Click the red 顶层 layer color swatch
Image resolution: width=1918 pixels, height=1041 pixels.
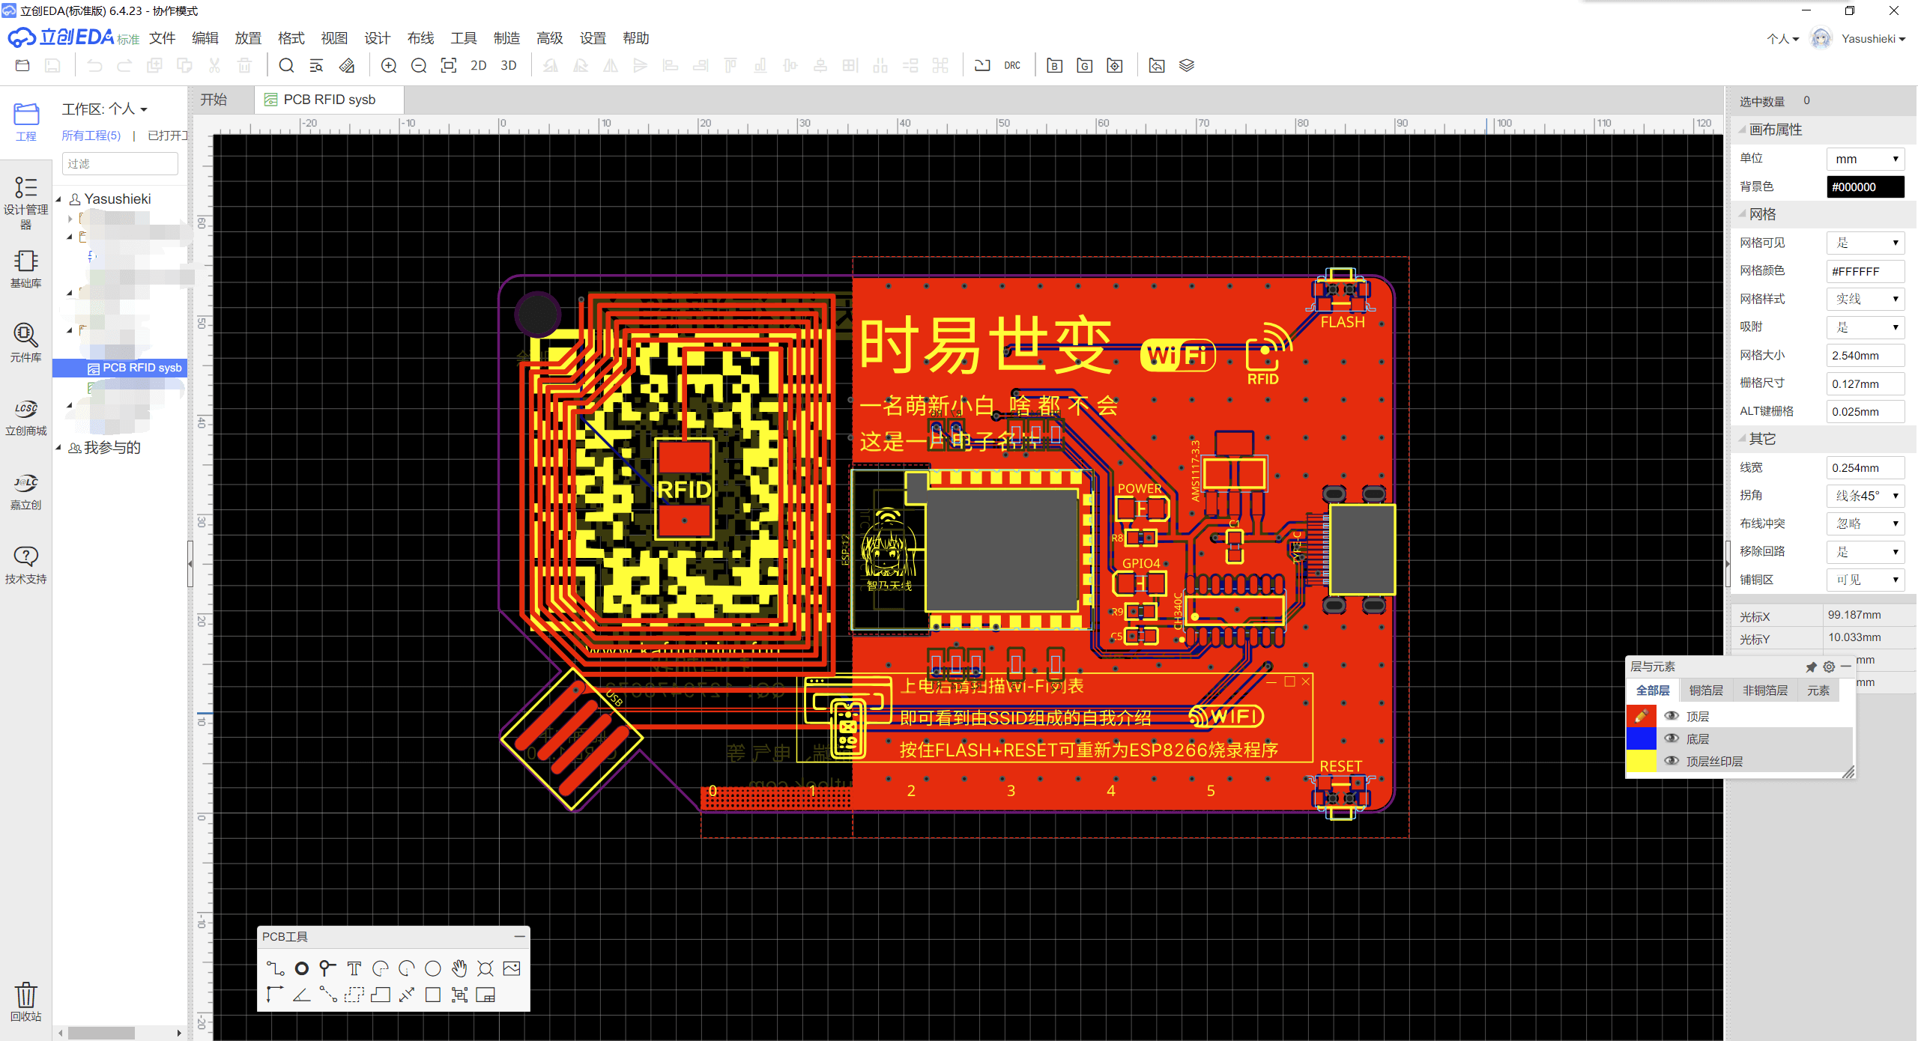coord(1641,716)
